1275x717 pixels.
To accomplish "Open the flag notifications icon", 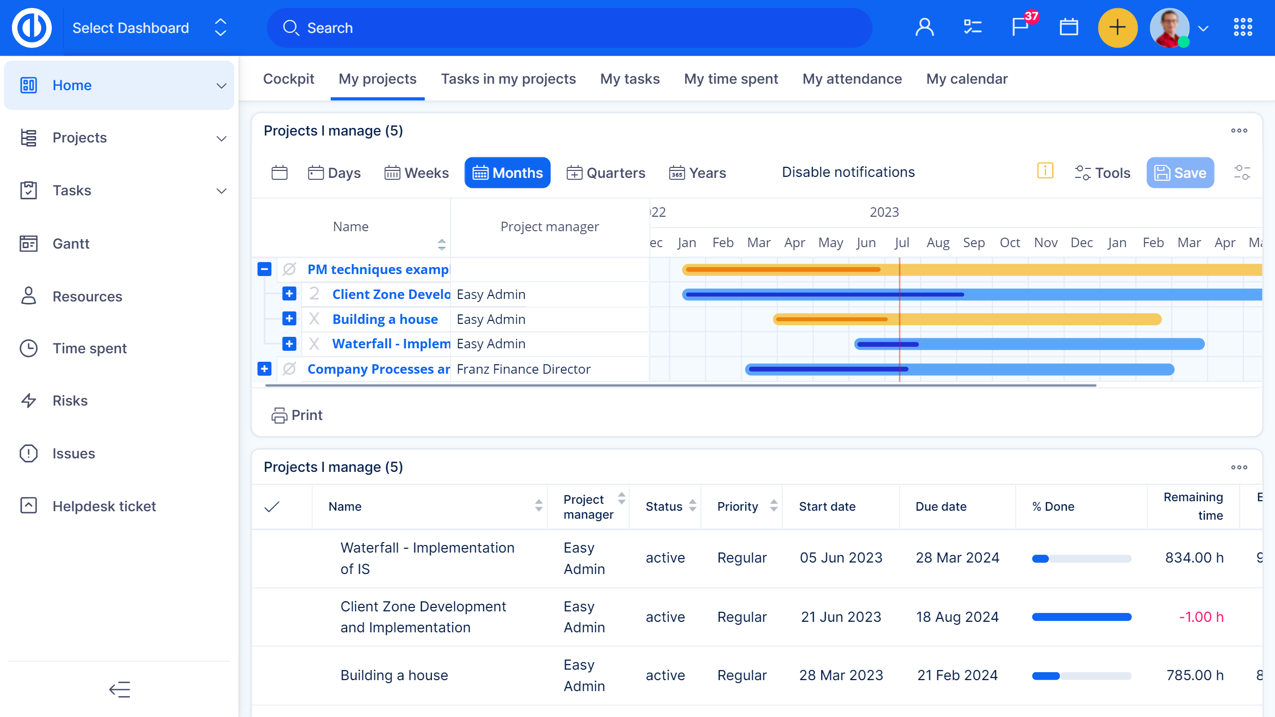I will click(x=1020, y=27).
